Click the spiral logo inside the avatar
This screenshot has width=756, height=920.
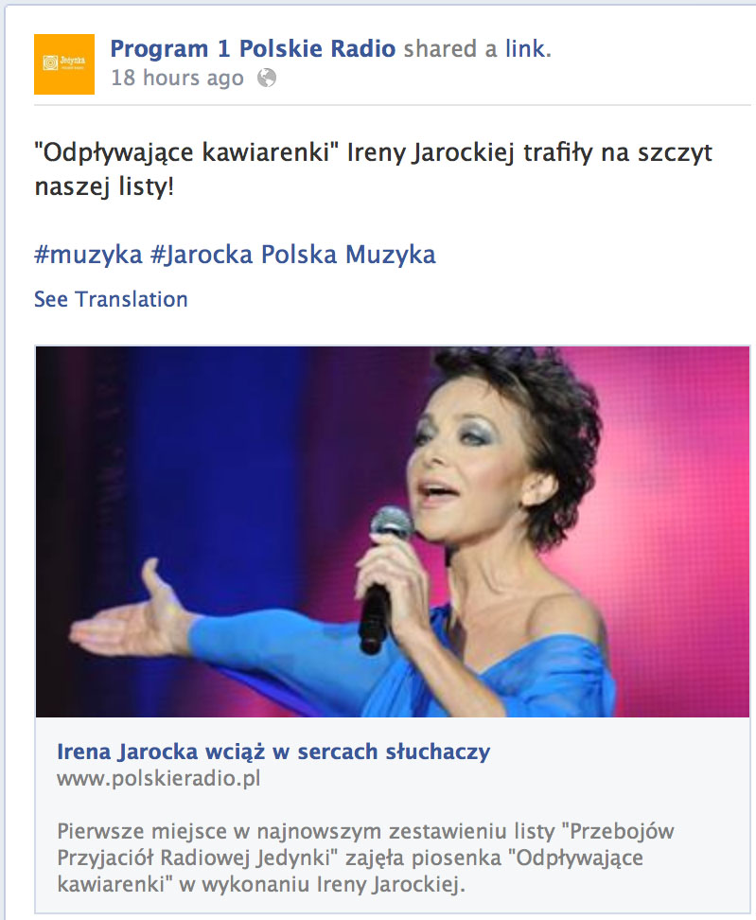click(50, 62)
